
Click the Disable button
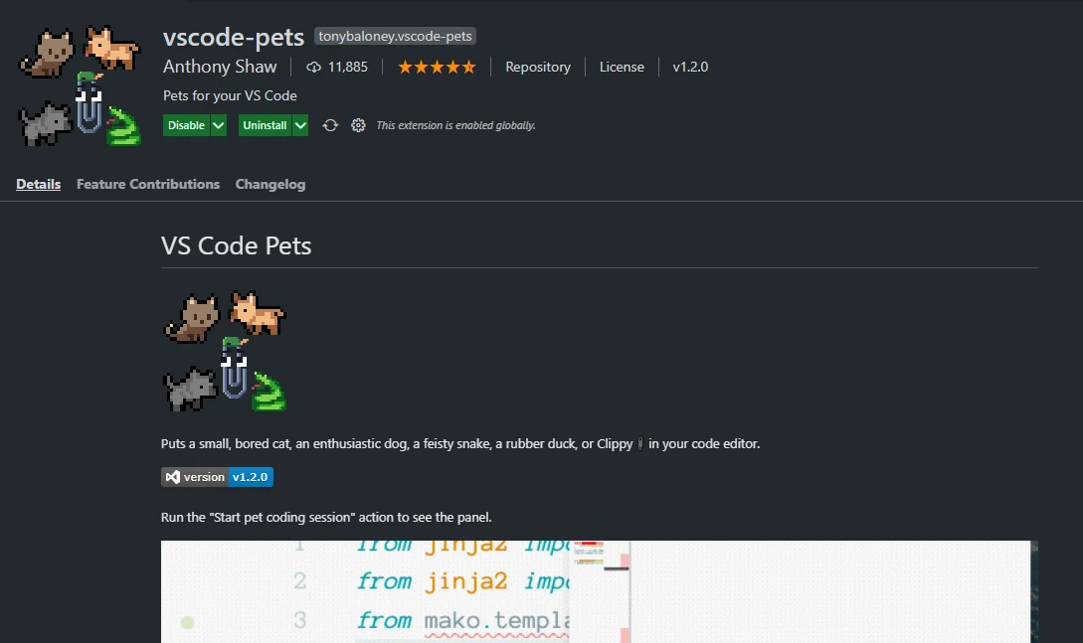coord(186,125)
